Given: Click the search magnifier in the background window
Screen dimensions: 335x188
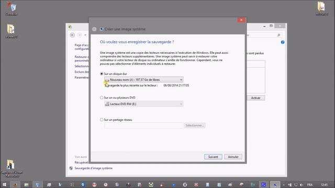Looking at the screenshot, I should pyautogui.click(x=278, y=35).
